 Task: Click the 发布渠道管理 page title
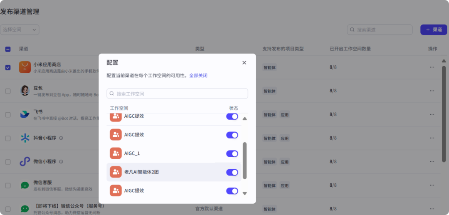(x=20, y=12)
